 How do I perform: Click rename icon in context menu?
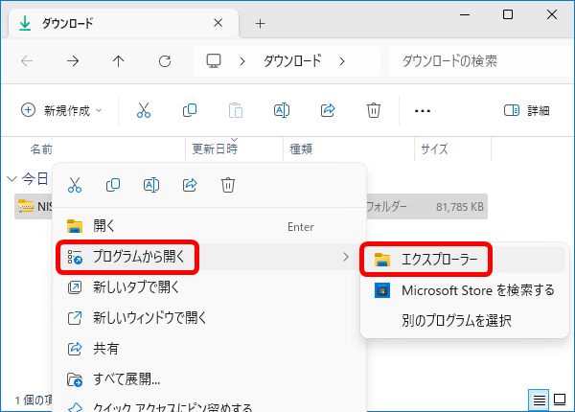pos(150,185)
